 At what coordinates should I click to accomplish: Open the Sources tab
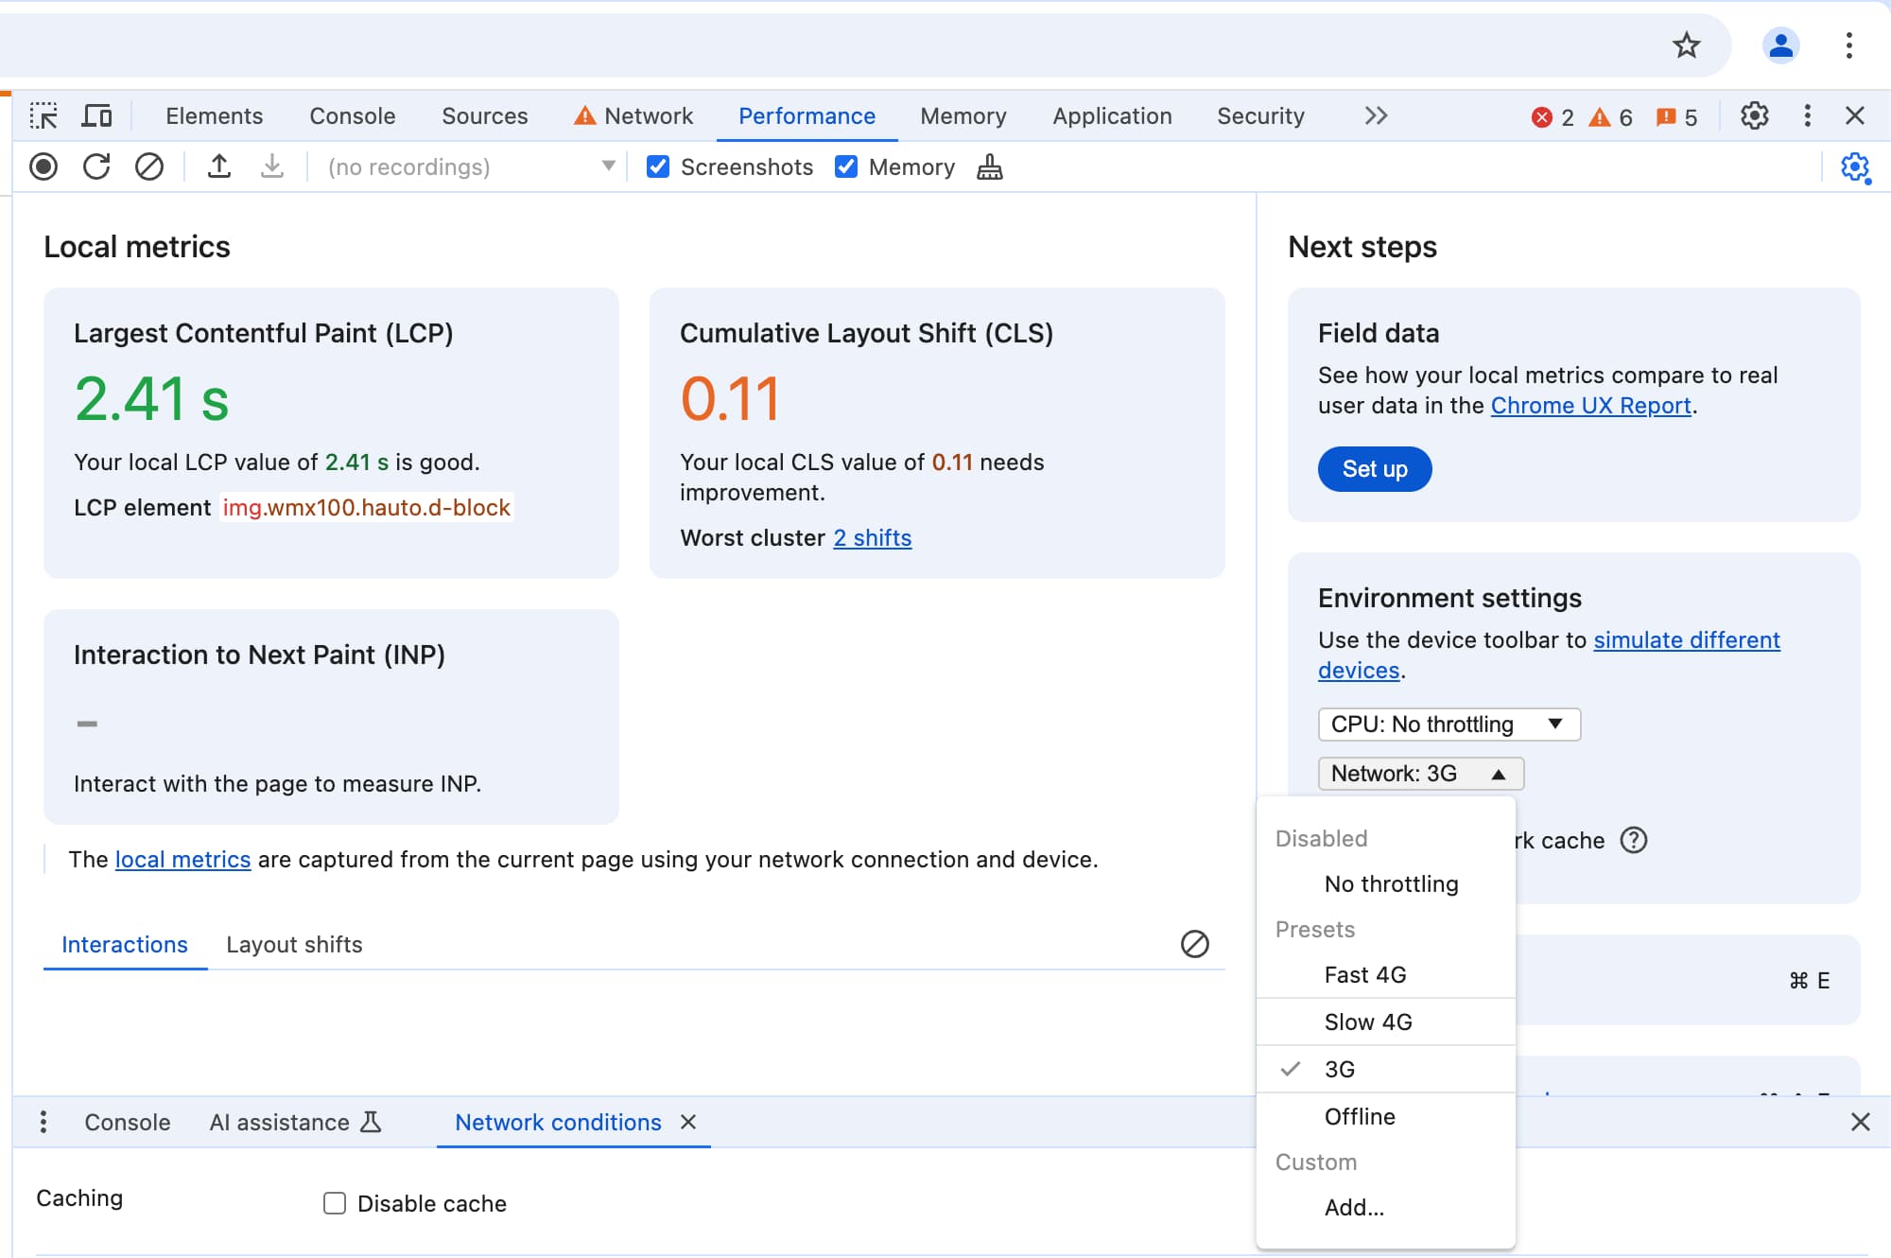click(484, 115)
